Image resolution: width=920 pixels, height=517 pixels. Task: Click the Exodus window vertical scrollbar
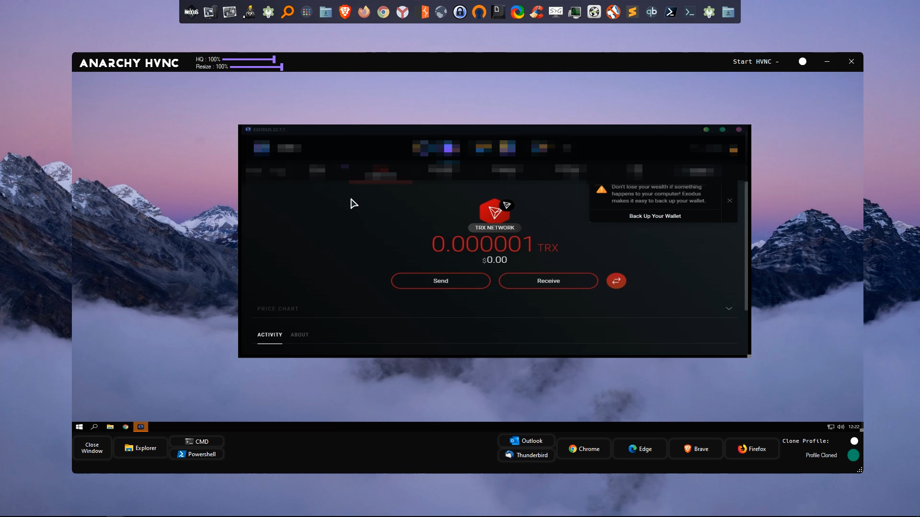pos(746,246)
